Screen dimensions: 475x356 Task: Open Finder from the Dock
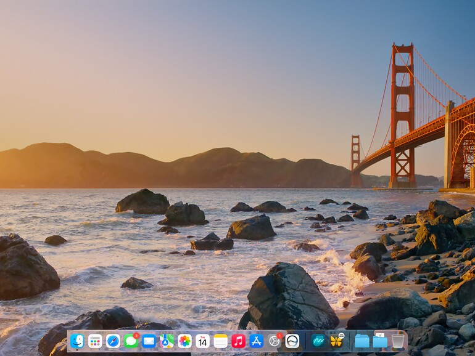click(77, 341)
